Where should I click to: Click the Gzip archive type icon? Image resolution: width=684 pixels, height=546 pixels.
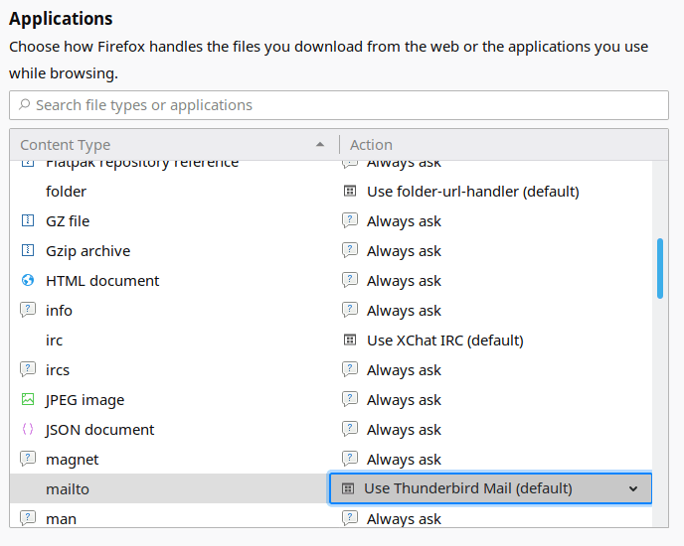tap(28, 251)
